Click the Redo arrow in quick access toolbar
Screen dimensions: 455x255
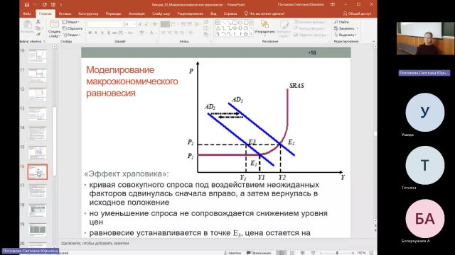(x=44, y=5)
